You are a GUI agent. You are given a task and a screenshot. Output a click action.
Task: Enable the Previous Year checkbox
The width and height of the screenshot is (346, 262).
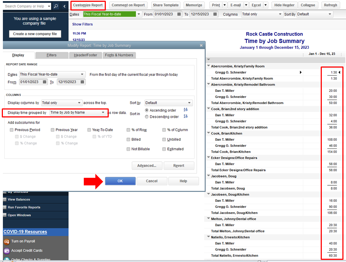pos(52,130)
